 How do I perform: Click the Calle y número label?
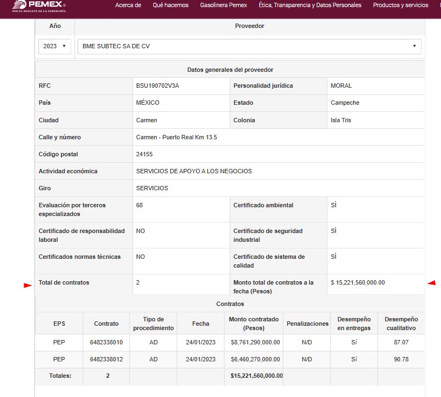click(60, 137)
